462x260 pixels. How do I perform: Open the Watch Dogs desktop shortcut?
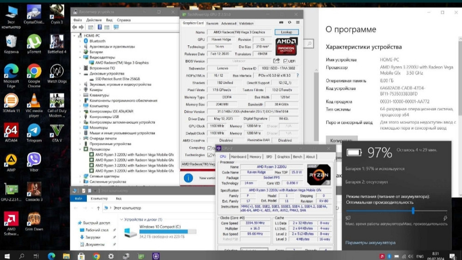tap(57, 73)
